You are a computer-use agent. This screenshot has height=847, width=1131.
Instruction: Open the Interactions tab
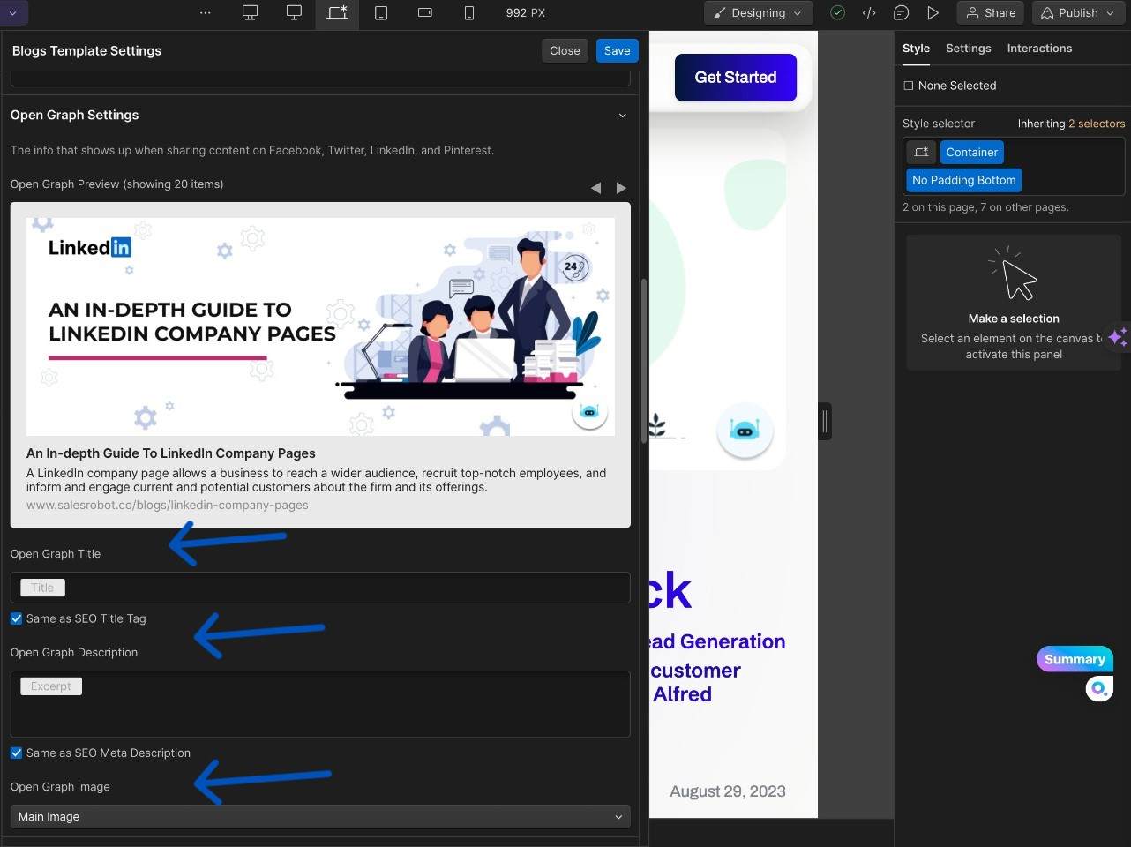1039,48
